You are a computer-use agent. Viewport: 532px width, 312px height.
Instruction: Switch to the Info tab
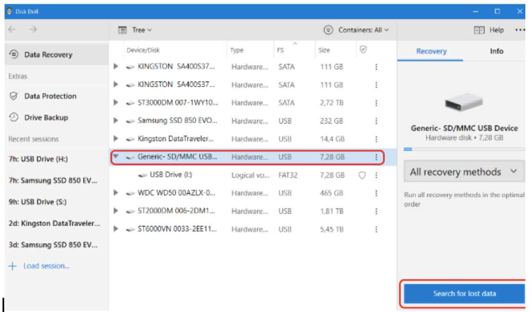[496, 51]
